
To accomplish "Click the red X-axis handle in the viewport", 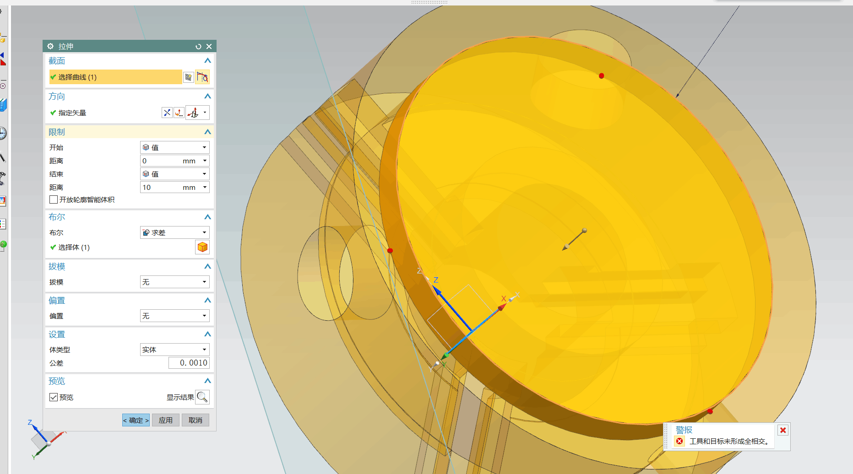I will (502, 307).
